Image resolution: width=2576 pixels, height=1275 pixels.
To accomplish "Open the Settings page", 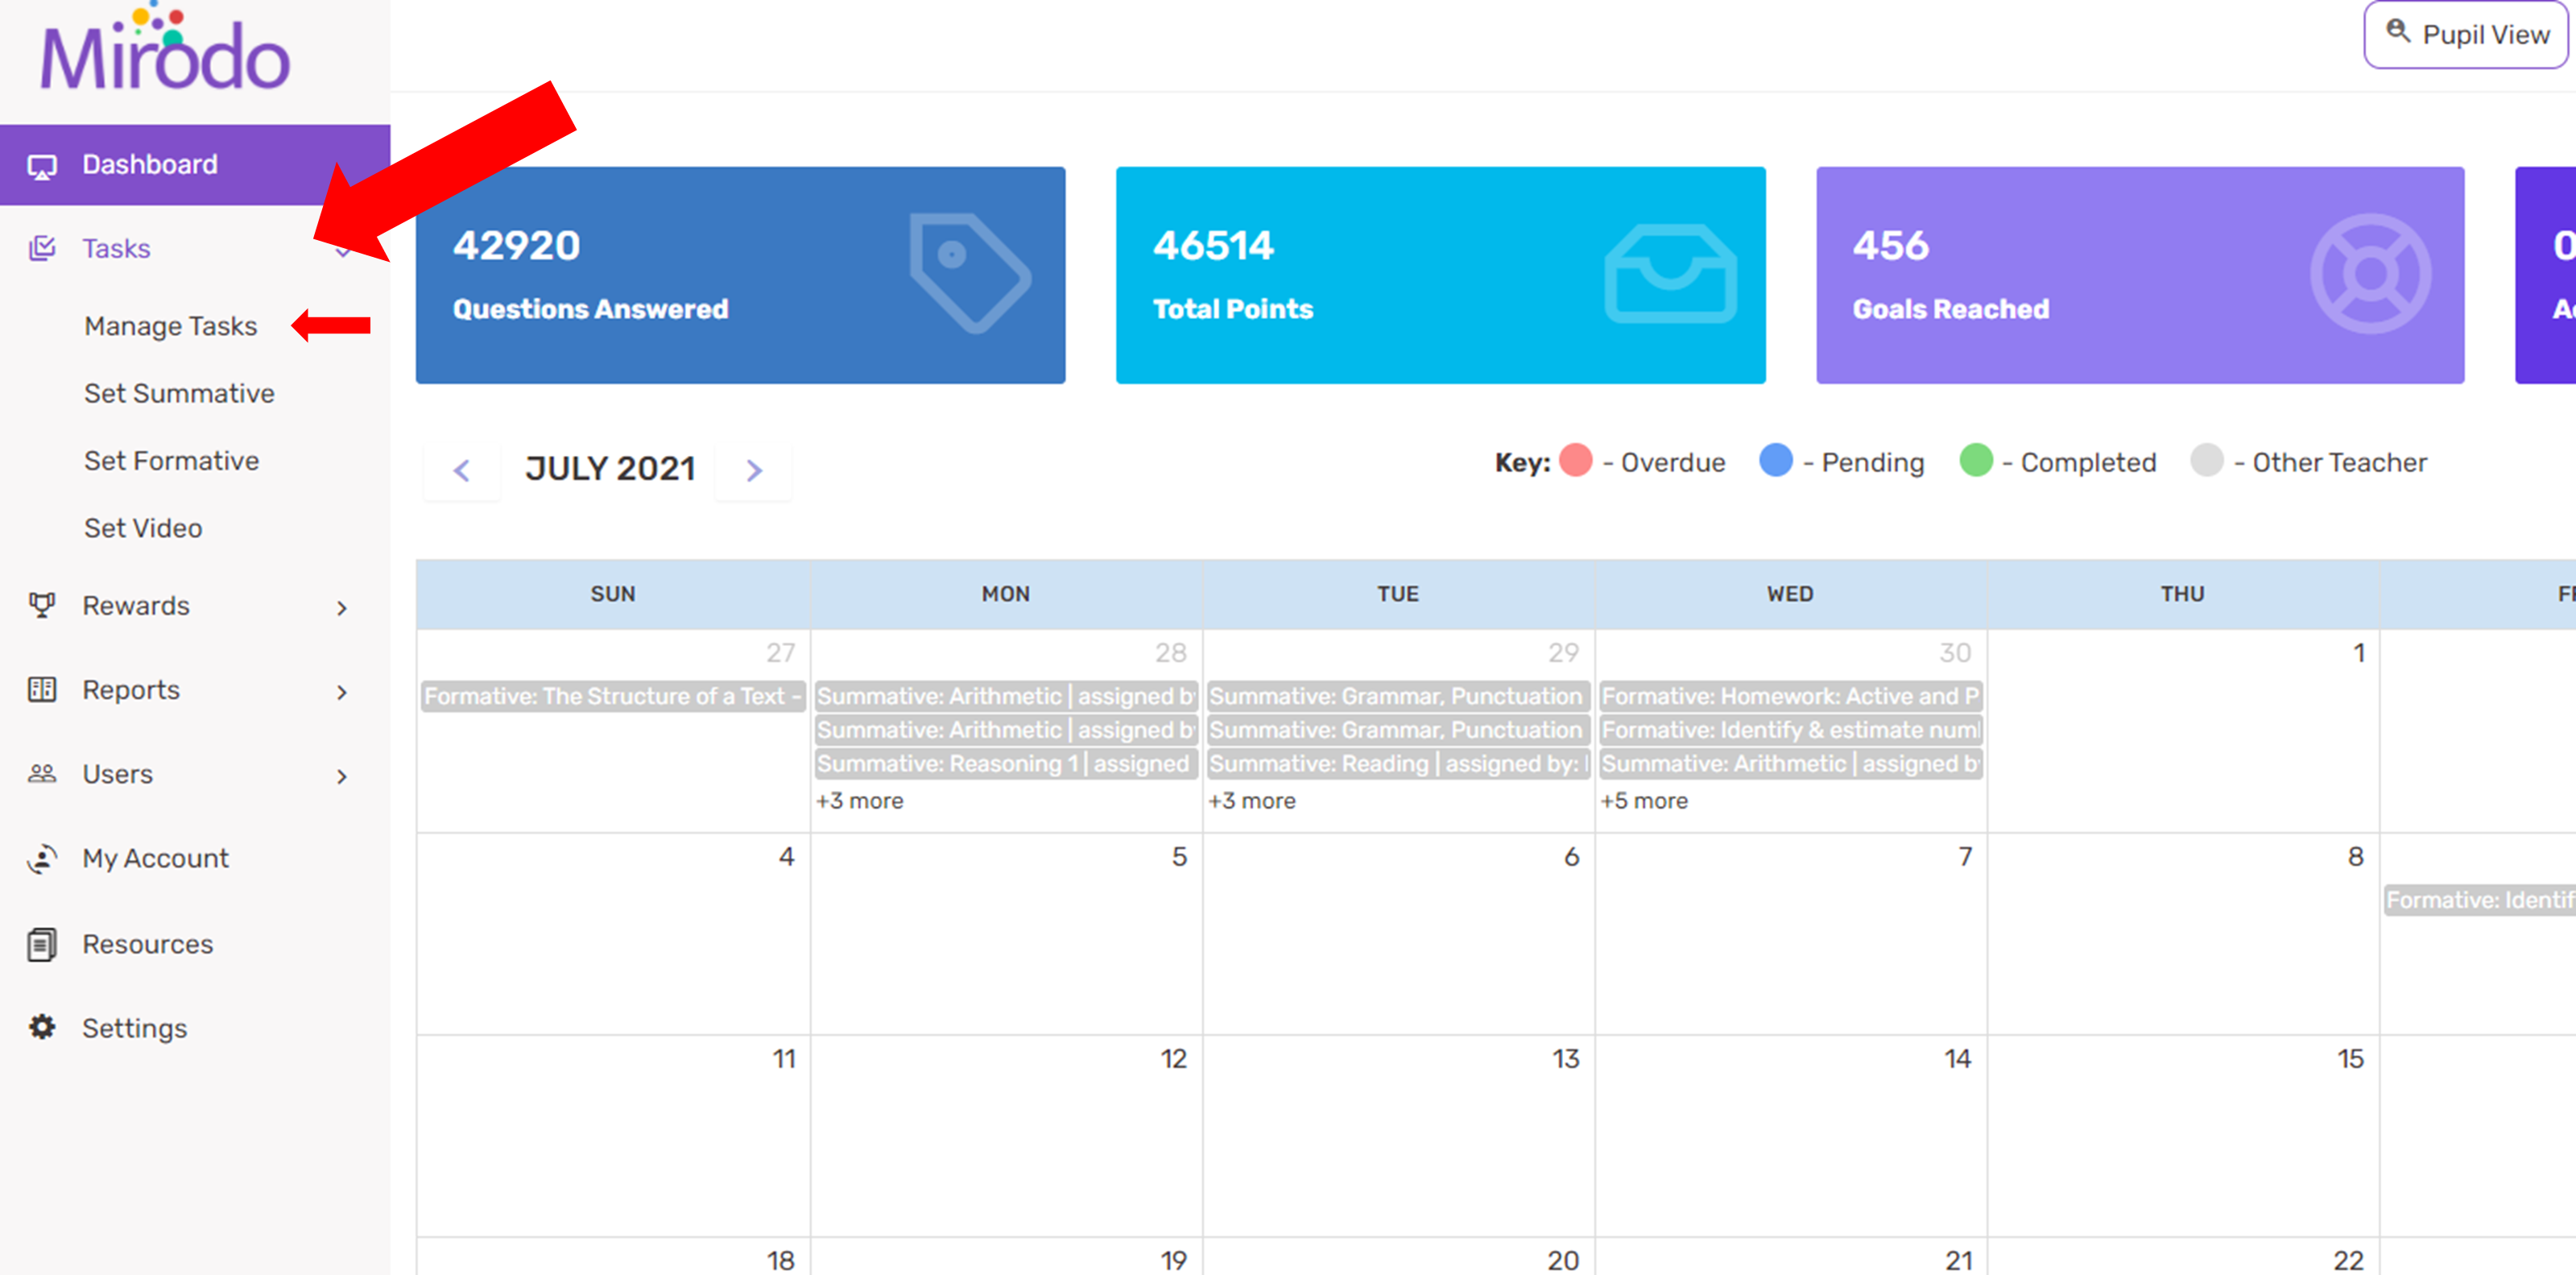I will [x=195, y=1028].
